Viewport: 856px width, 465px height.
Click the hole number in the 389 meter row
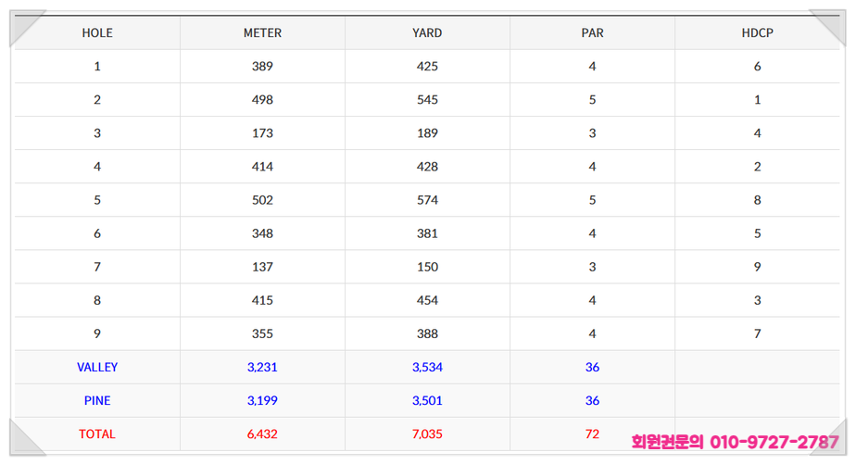click(97, 66)
